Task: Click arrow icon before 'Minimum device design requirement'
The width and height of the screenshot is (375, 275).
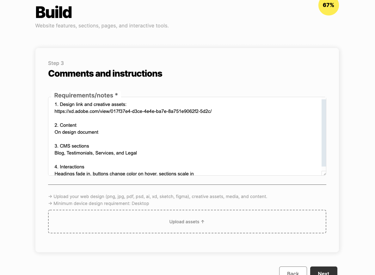Action: (x=50, y=203)
